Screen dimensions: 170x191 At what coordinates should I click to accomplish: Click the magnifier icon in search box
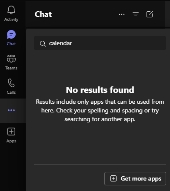(x=43, y=44)
